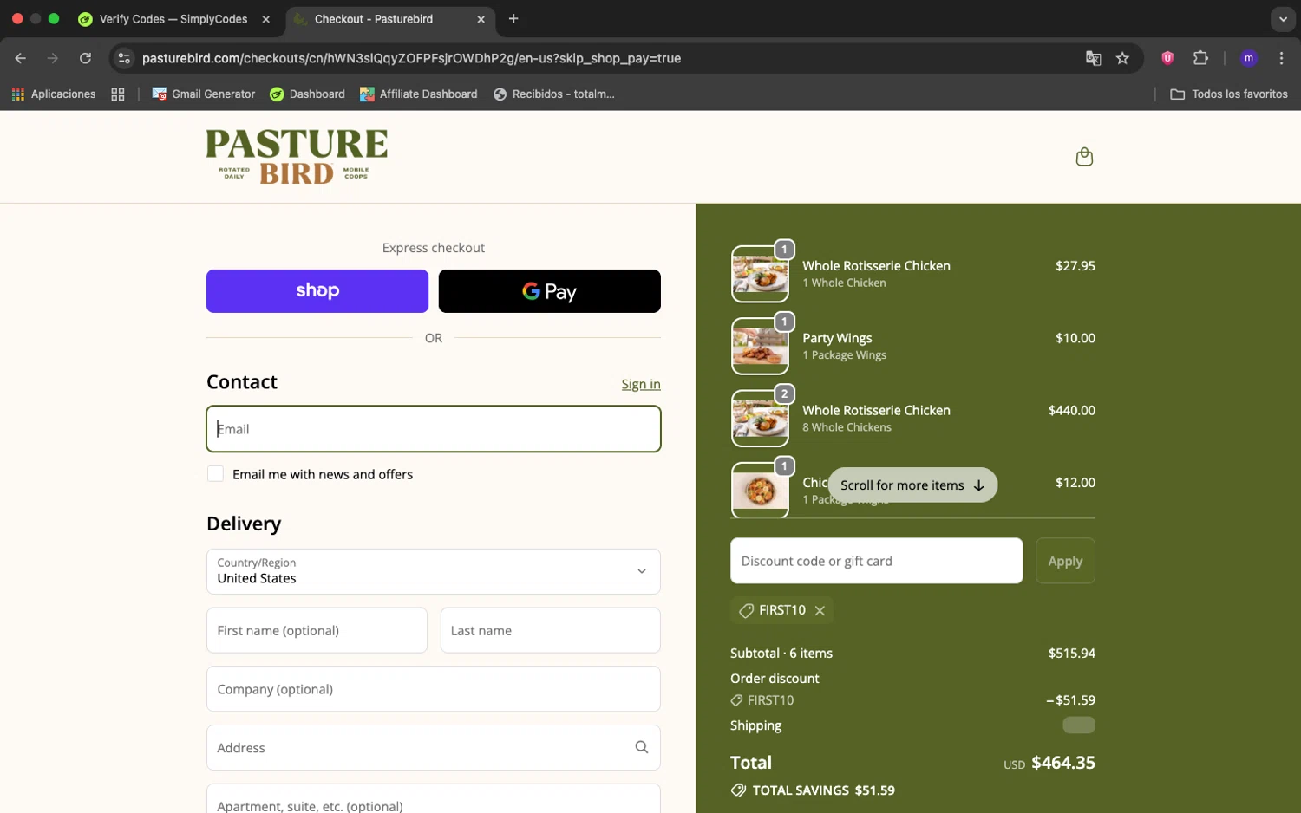Click the Party Wings product thumbnail
Screen dimensions: 1301x813
(x=760, y=346)
